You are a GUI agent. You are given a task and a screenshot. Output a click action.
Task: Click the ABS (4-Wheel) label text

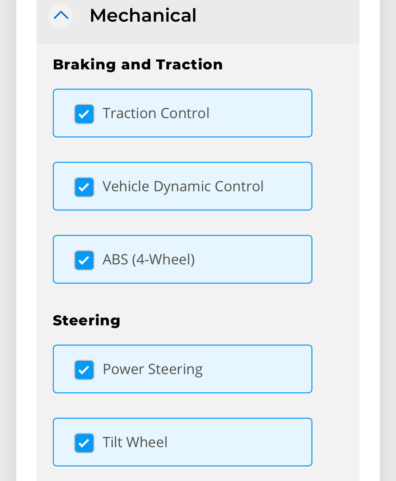pos(148,260)
